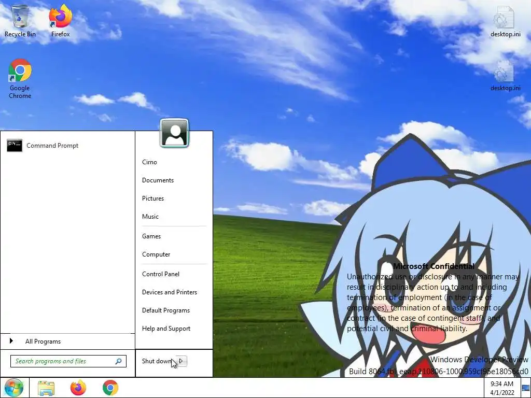Image resolution: width=531 pixels, height=398 pixels.
Task: Open Pictures from Start menu
Action: [x=153, y=198]
